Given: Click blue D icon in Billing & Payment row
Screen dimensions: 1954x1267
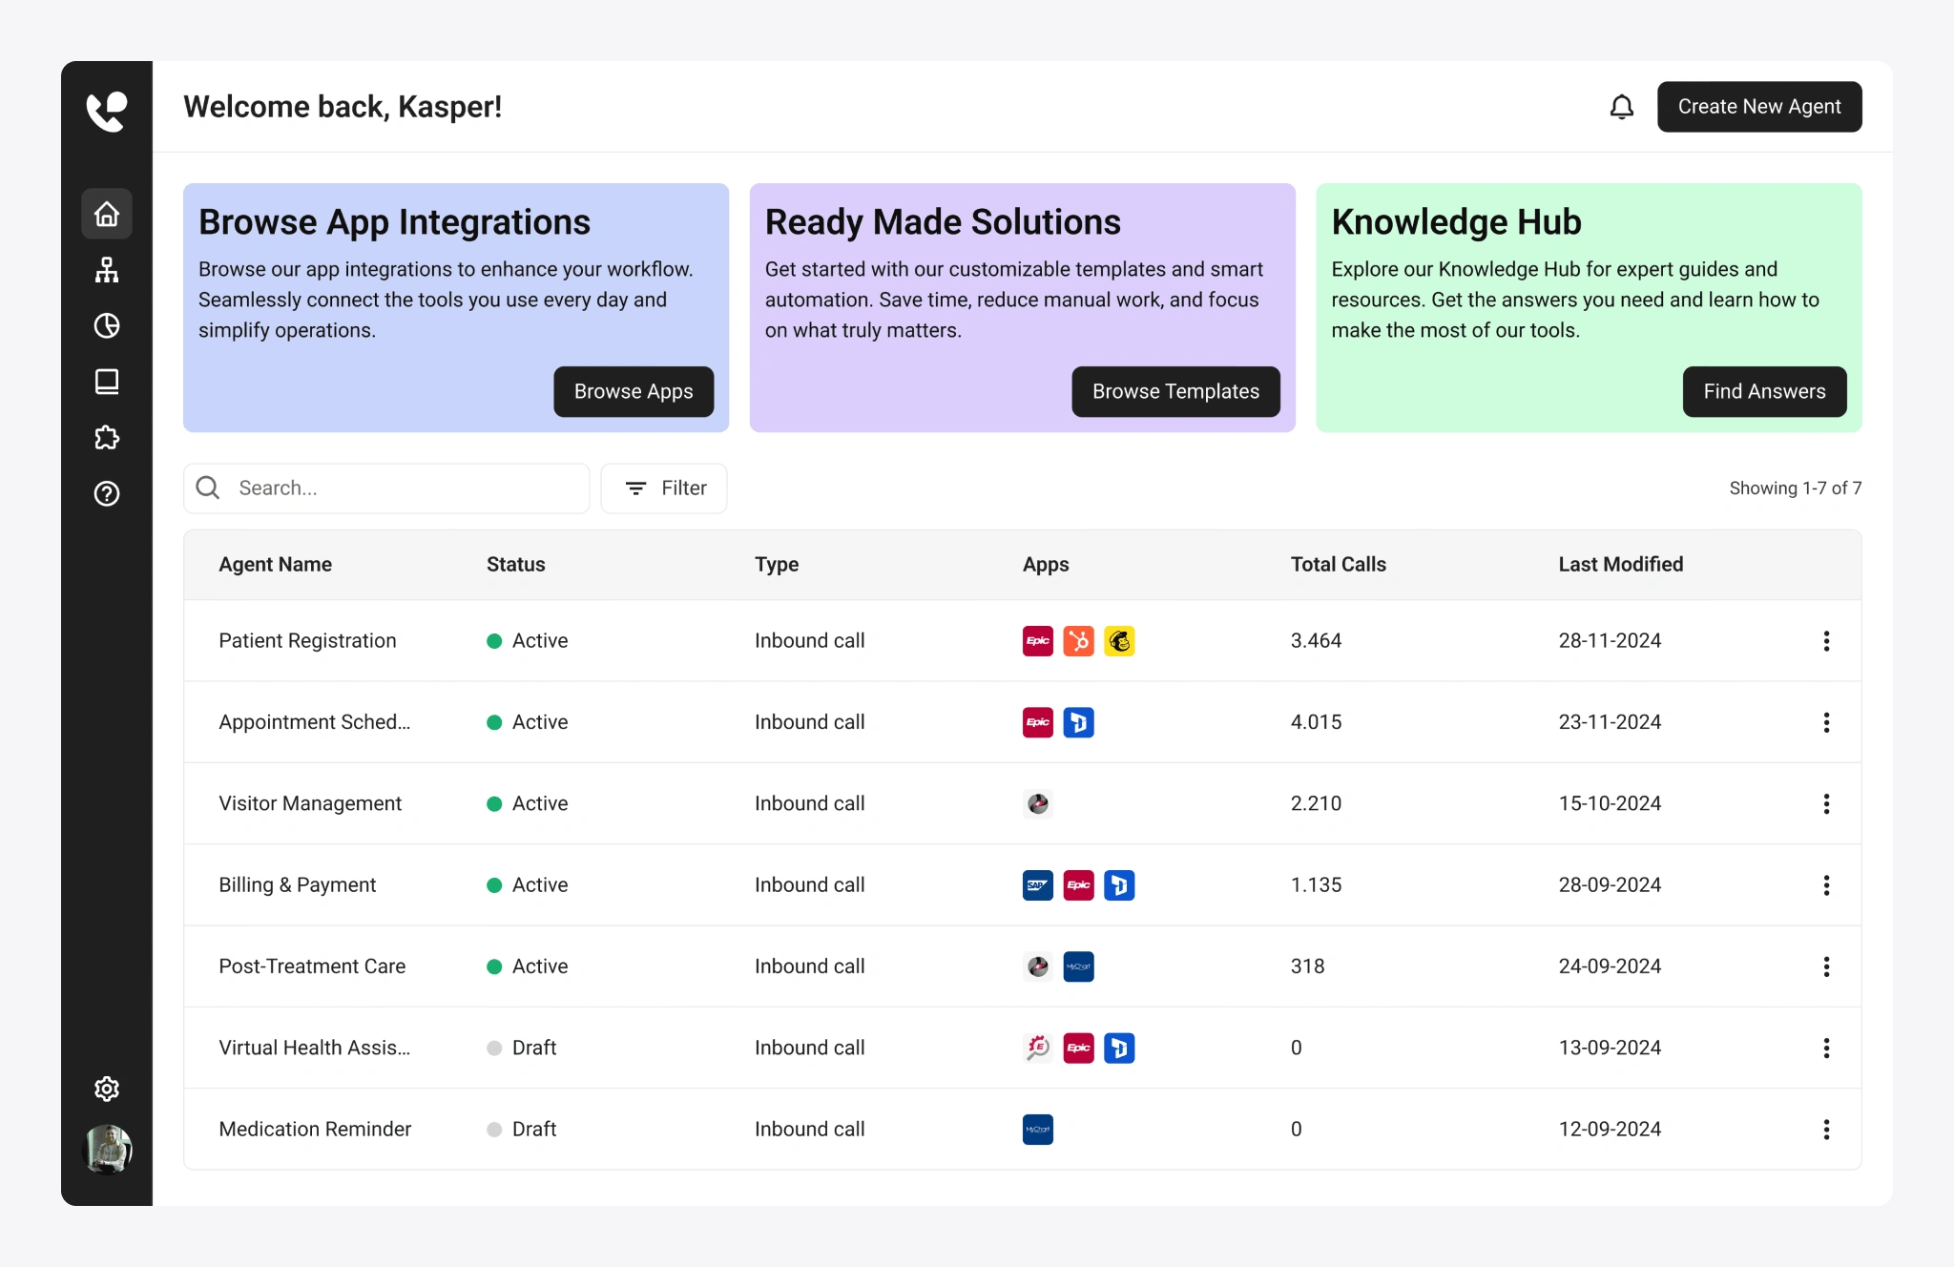Looking at the screenshot, I should click(1119, 885).
